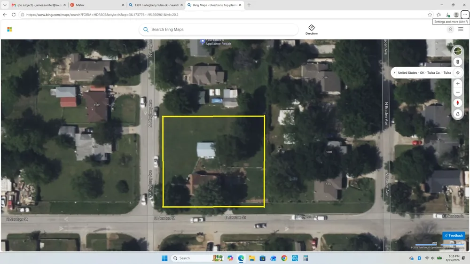Select the Bing Maps Directions tab
Viewport: 470px width, 264px height.
[x=214, y=5]
